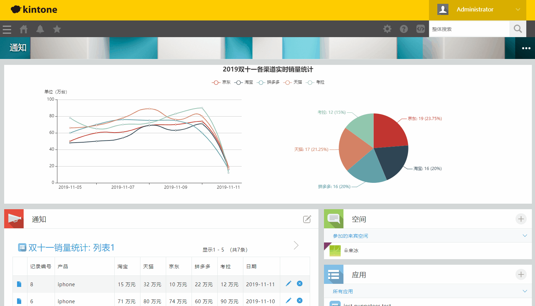Click 拼多多 value 60 万元
The height and width of the screenshot is (306, 535).
pyautogui.click(x=204, y=301)
